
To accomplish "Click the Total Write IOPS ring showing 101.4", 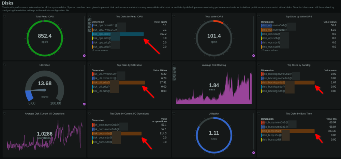I will (214, 39).
